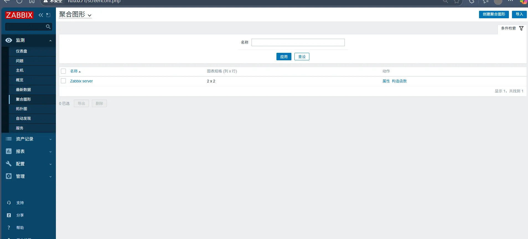Click the Support headset icon

tap(9, 203)
